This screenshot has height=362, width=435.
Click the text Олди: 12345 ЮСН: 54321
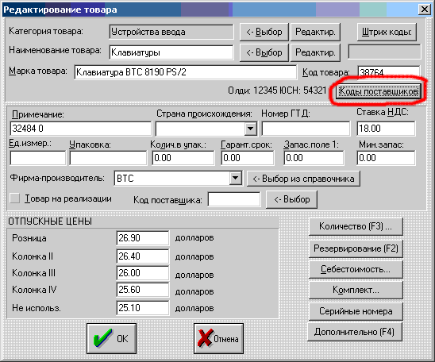pos(277,90)
